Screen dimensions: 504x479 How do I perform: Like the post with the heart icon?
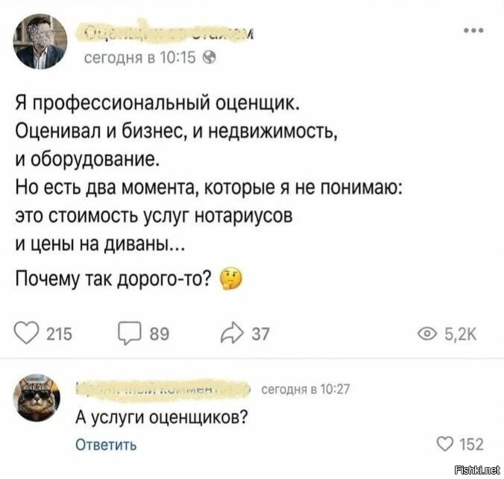pos(27,334)
